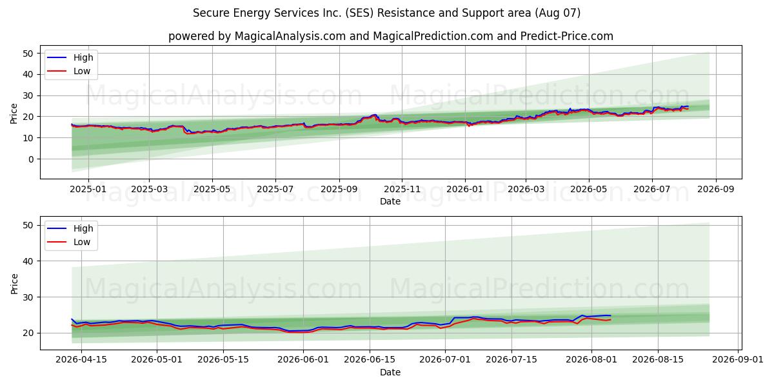The image size is (774, 387).
Task: Click the 50 price tick on top chart
Action: coord(28,54)
